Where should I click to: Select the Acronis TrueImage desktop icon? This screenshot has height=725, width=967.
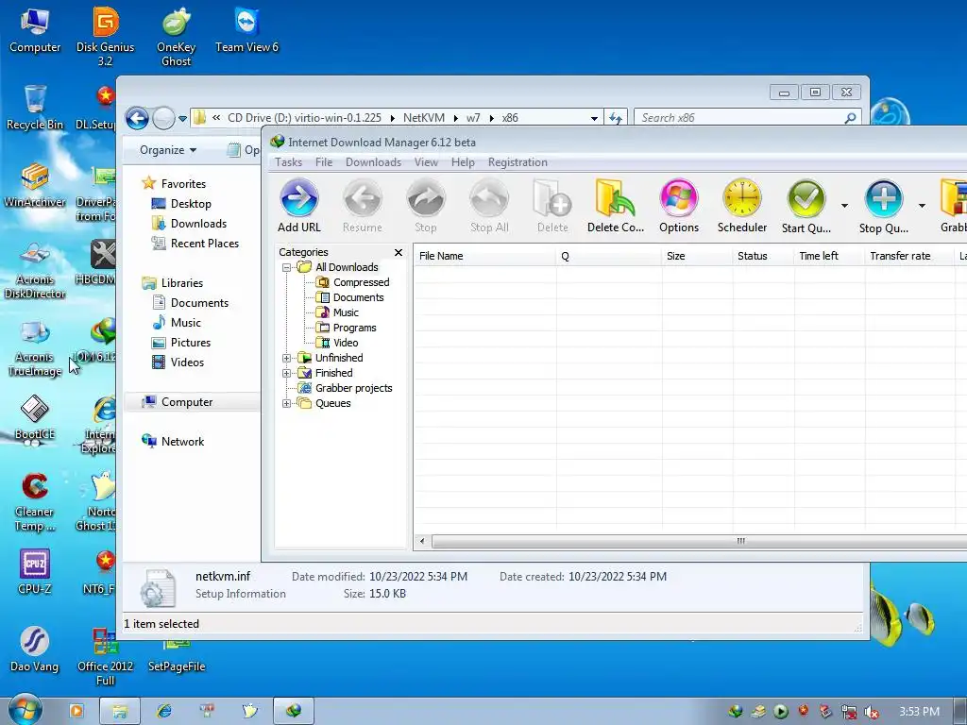35,347
